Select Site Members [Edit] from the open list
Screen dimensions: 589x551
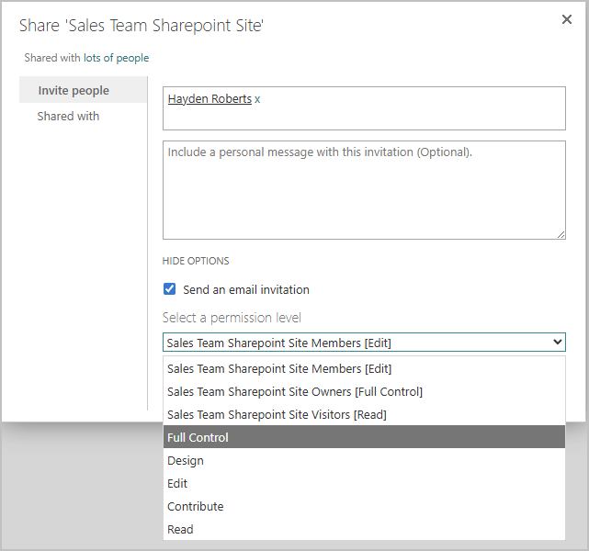click(x=279, y=369)
